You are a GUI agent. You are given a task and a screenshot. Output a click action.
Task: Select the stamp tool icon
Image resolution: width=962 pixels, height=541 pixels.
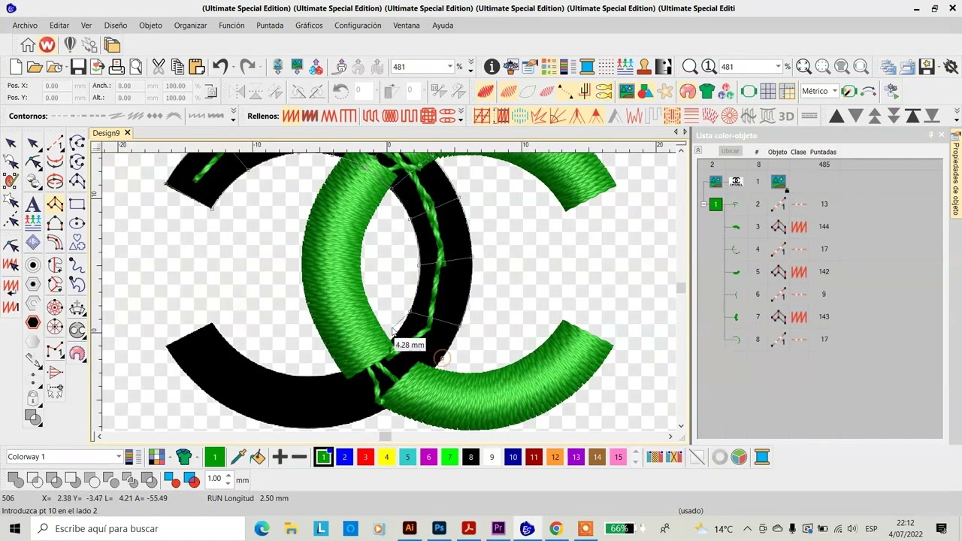643,67
